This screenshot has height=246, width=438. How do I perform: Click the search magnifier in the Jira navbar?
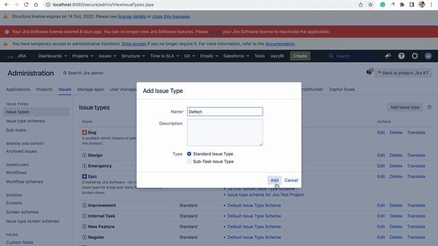[x=331, y=56]
